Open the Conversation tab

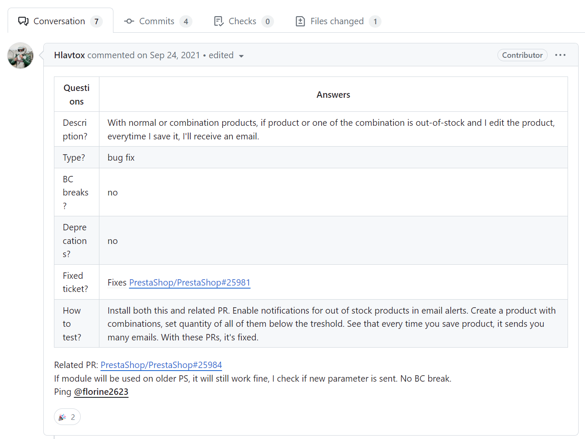59,21
